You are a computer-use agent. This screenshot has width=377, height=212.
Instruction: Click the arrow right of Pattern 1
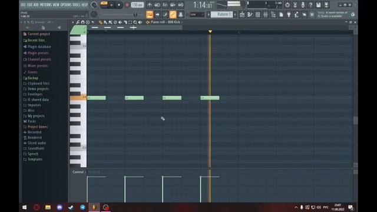tap(235, 14)
